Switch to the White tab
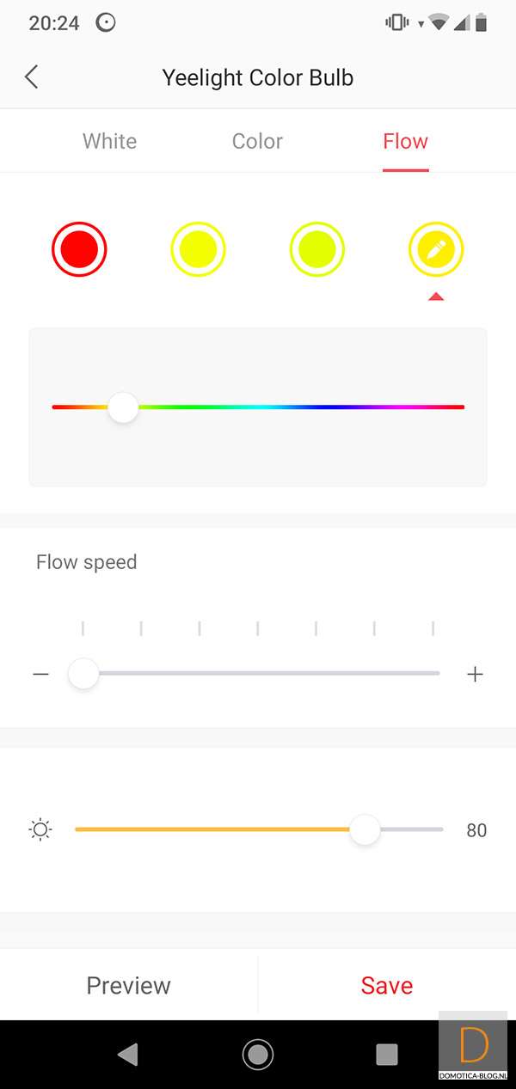The height and width of the screenshot is (1089, 516). click(x=109, y=141)
